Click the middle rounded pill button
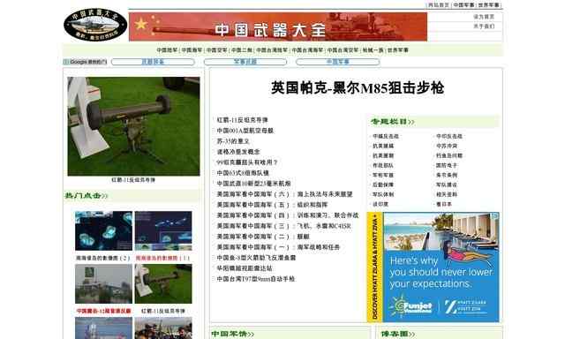Screen dimensions: 565x339 point(245,62)
